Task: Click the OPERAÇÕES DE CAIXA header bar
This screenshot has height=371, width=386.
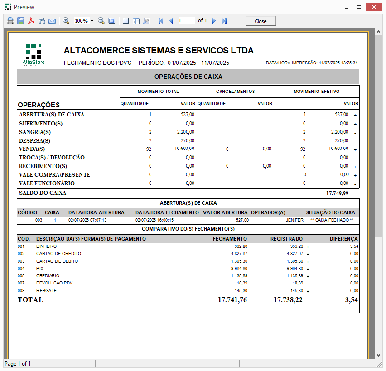Action: click(x=188, y=77)
